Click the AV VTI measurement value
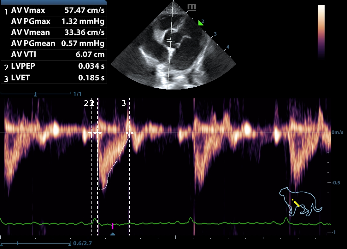347x249 pixels. pyautogui.click(x=90, y=55)
